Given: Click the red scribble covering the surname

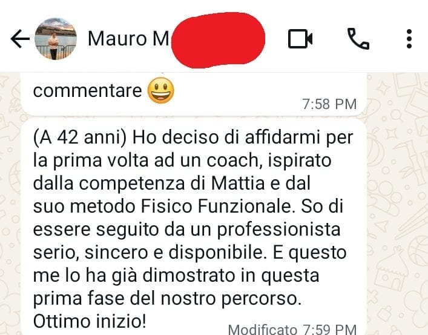Looking at the screenshot, I should tap(218, 40).
